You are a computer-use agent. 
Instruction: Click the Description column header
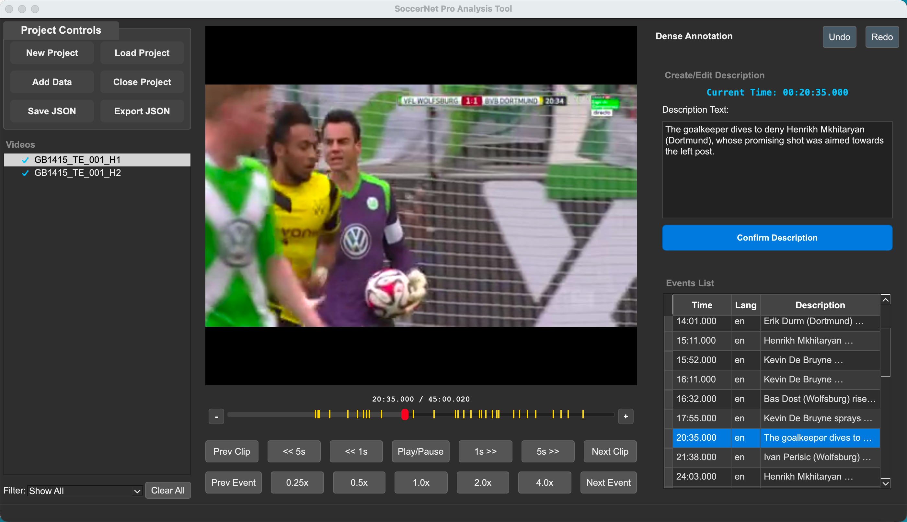point(820,305)
